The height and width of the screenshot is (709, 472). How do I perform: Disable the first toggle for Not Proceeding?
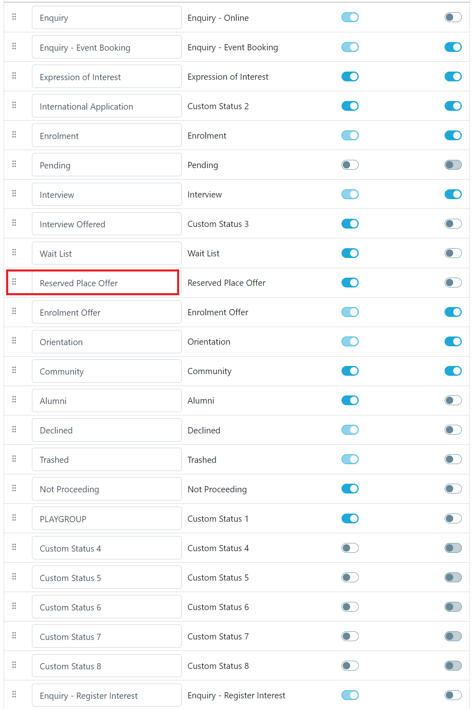350,489
